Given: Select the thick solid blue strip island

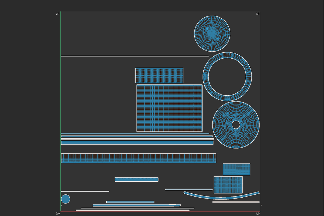Looking at the screenshot, I should tap(137, 143).
